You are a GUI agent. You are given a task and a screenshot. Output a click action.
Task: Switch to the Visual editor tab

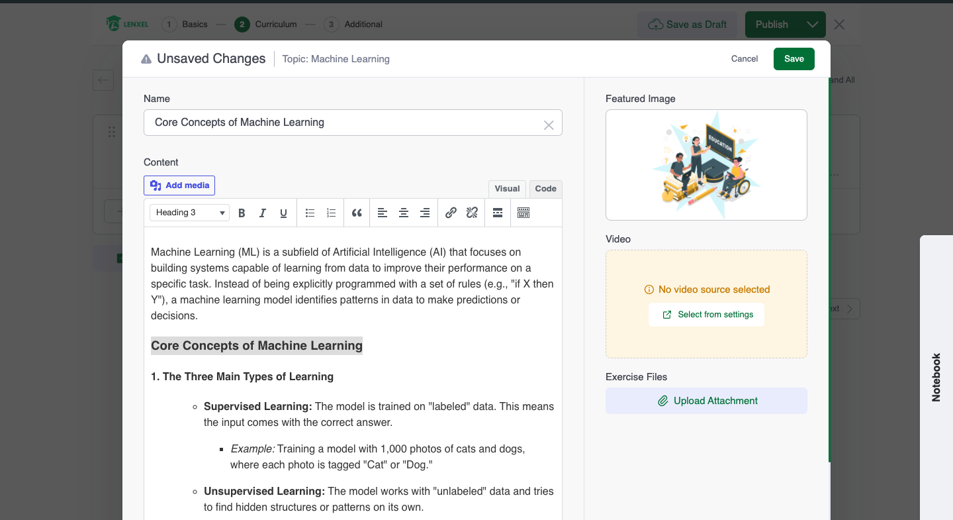(507, 189)
